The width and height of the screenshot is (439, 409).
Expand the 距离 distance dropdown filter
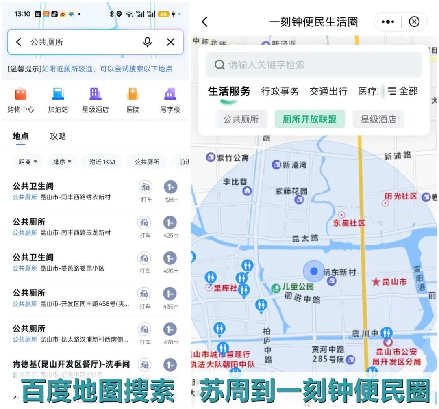(x=28, y=162)
